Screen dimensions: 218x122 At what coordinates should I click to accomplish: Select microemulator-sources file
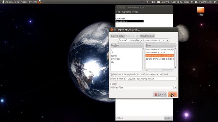point(160,49)
